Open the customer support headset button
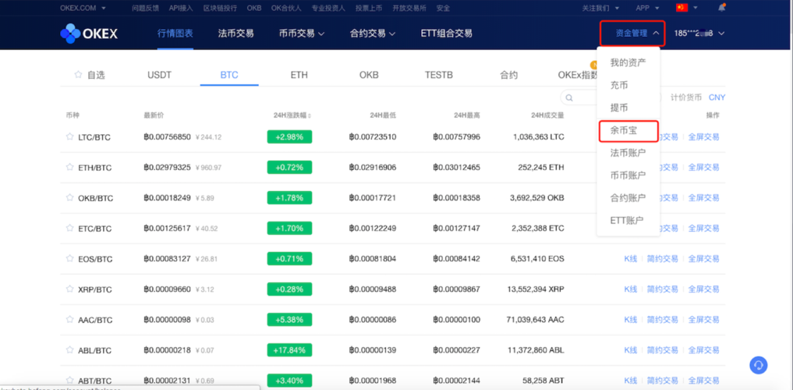 (x=758, y=365)
